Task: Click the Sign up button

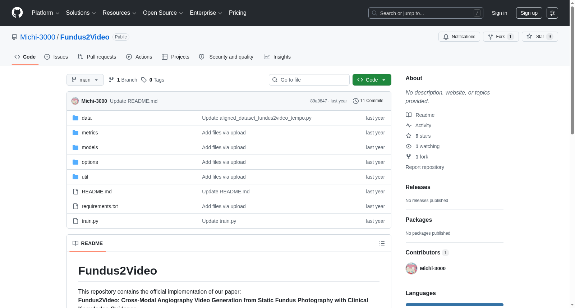Action: point(529,13)
